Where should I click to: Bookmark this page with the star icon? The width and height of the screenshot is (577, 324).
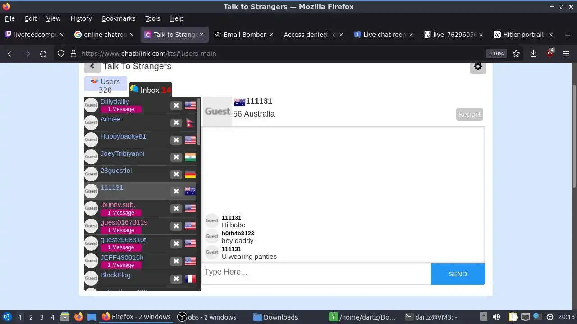[x=516, y=54]
